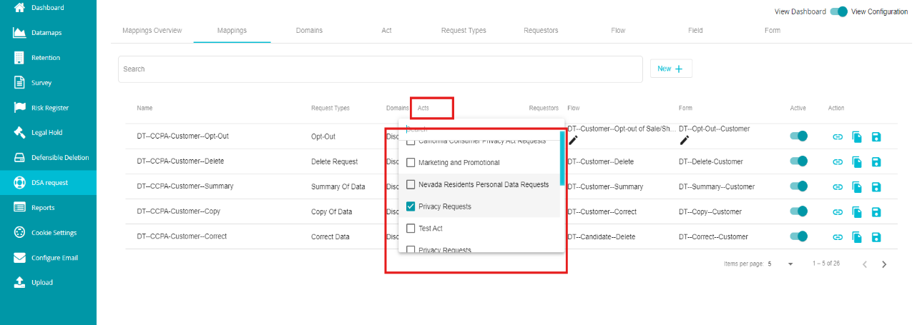Image resolution: width=917 pixels, height=325 pixels.
Task: Open Configure Email envelope icon
Action: click(20, 258)
